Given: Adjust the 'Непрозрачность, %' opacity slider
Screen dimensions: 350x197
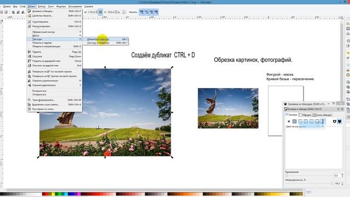Looking at the screenshot, I should (x=309, y=183).
